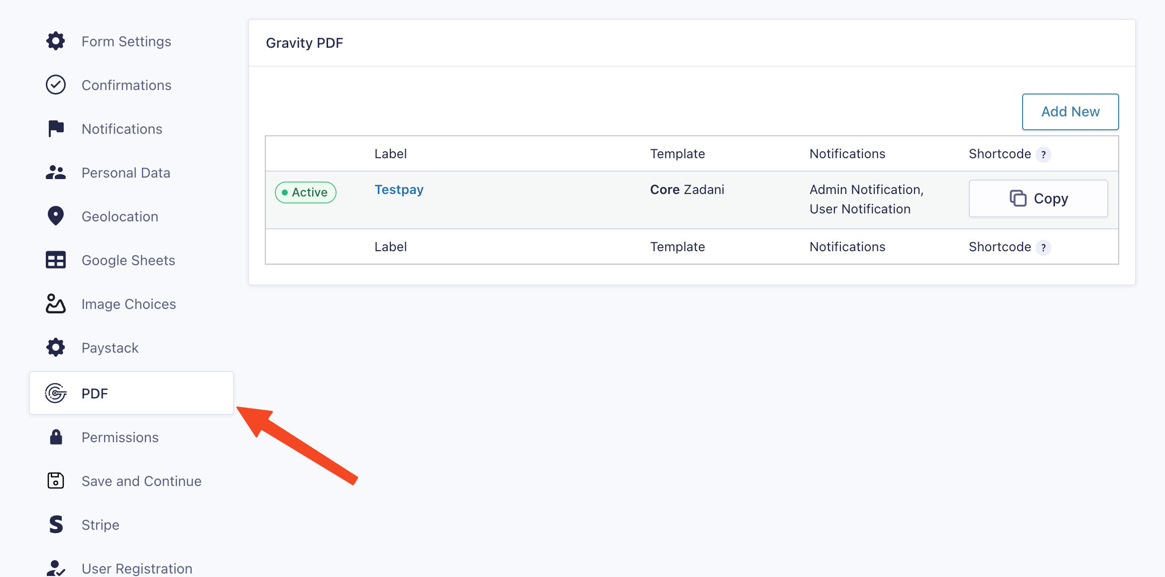Toggle the Active status for Testpay
Screen dimensions: 1165x577
[306, 192]
